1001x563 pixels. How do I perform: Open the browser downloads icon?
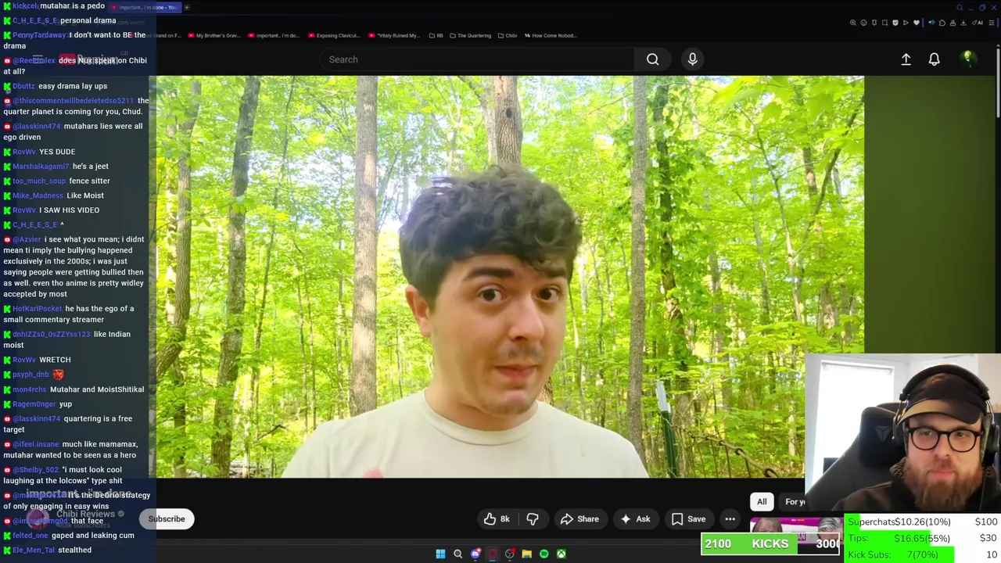[963, 23]
